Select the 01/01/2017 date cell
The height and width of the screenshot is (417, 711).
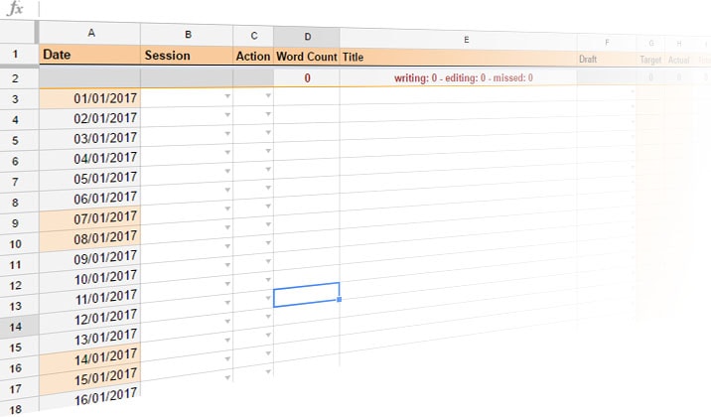[90, 98]
